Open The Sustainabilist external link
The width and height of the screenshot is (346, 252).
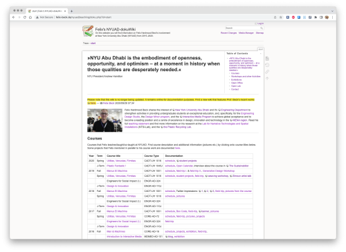[x=239, y=166]
